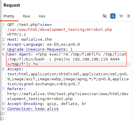The width and height of the screenshot is (133, 121).
Task: Click the Accept-Language header name
Action: (x=25, y=45)
